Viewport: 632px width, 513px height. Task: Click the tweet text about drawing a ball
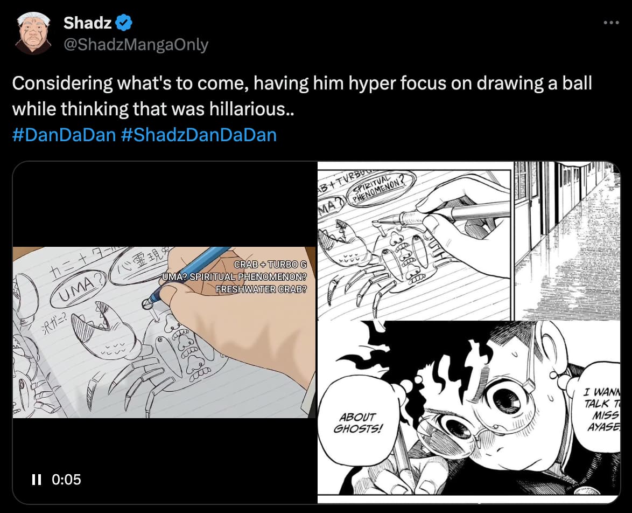pyautogui.click(x=301, y=96)
